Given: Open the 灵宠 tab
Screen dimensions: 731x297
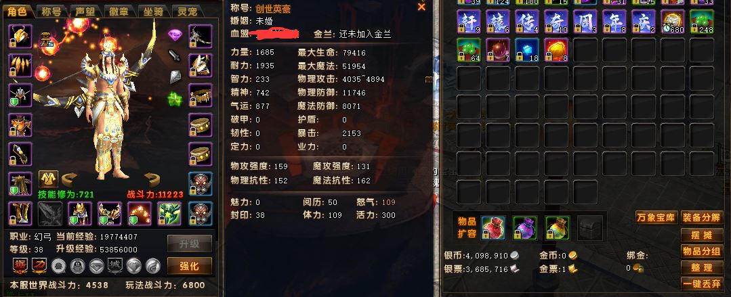Looking at the screenshot, I should click(x=188, y=12).
